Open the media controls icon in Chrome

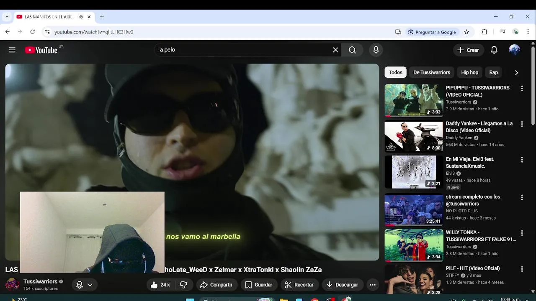pyautogui.click(x=503, y=32)
